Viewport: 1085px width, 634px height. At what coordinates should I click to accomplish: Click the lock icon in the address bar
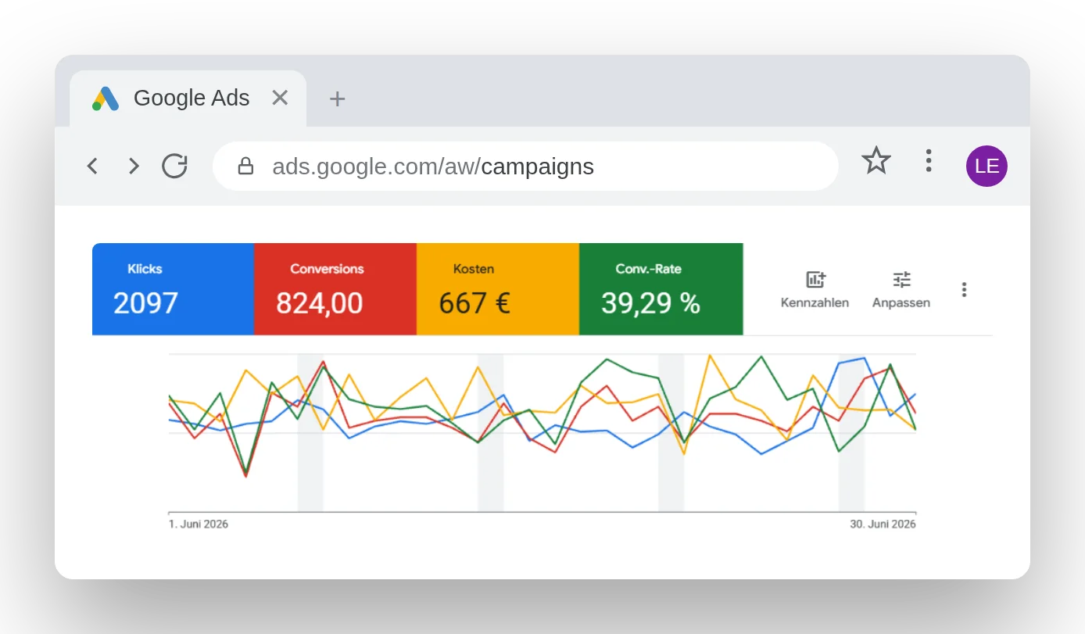tap(245, 166)
